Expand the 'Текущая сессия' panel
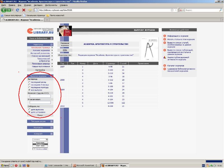This screenshot has height=168, width=224. click(52, 122)
